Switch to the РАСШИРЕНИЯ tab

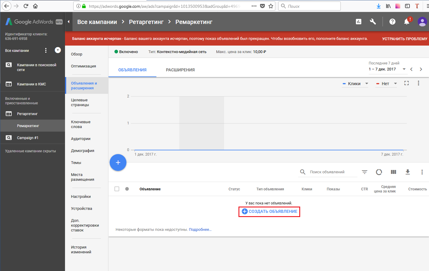point(180,70)
